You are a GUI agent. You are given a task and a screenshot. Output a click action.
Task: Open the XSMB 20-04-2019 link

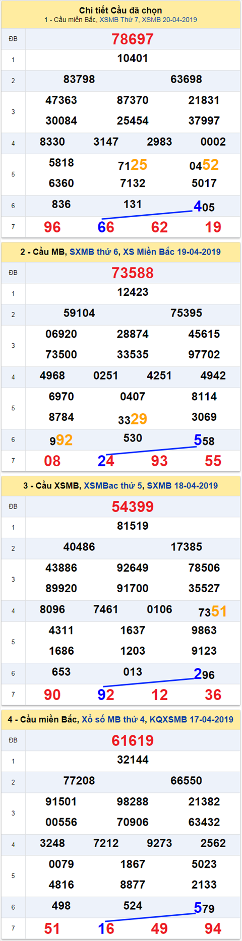[169, 20]
